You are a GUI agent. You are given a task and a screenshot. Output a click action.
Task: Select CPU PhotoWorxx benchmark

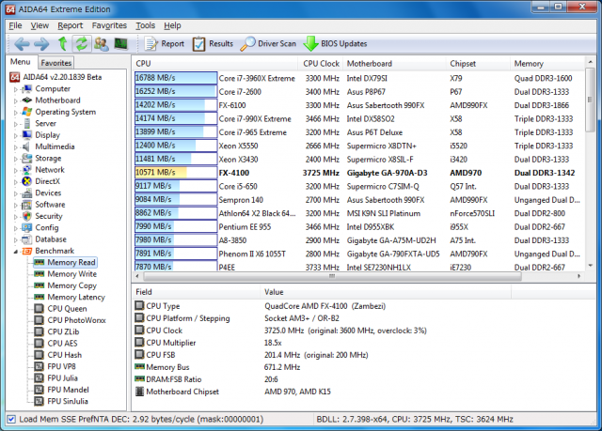point(76,320)
